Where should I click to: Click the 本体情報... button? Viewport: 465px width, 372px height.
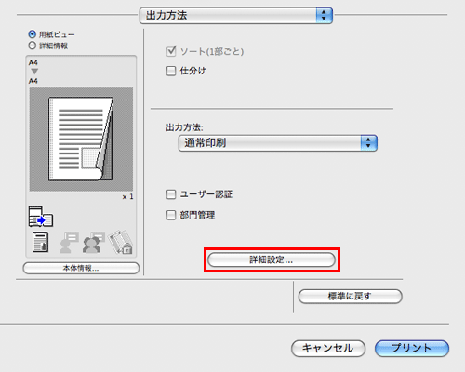click(81, 268)
